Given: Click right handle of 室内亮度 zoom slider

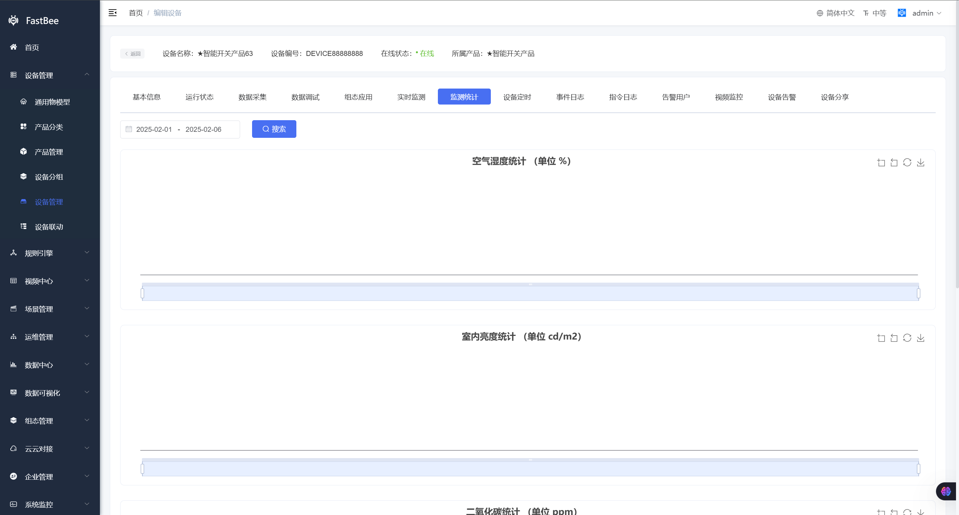Looking at the screenshot, I should click(x=918, y=469).
